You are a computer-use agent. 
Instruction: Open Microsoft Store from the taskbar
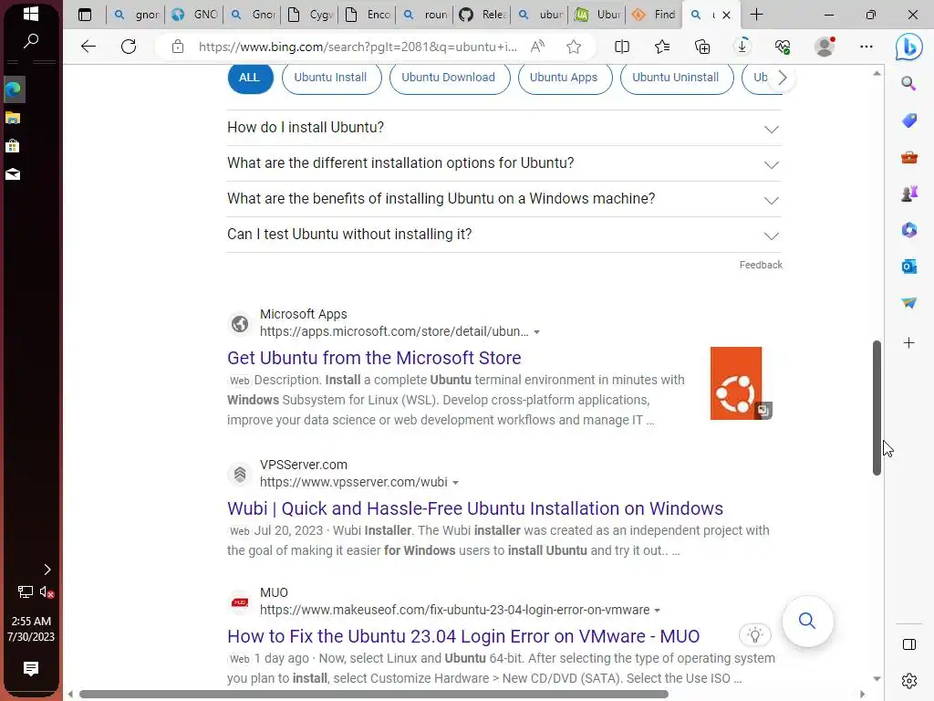(x=13, y=146)
